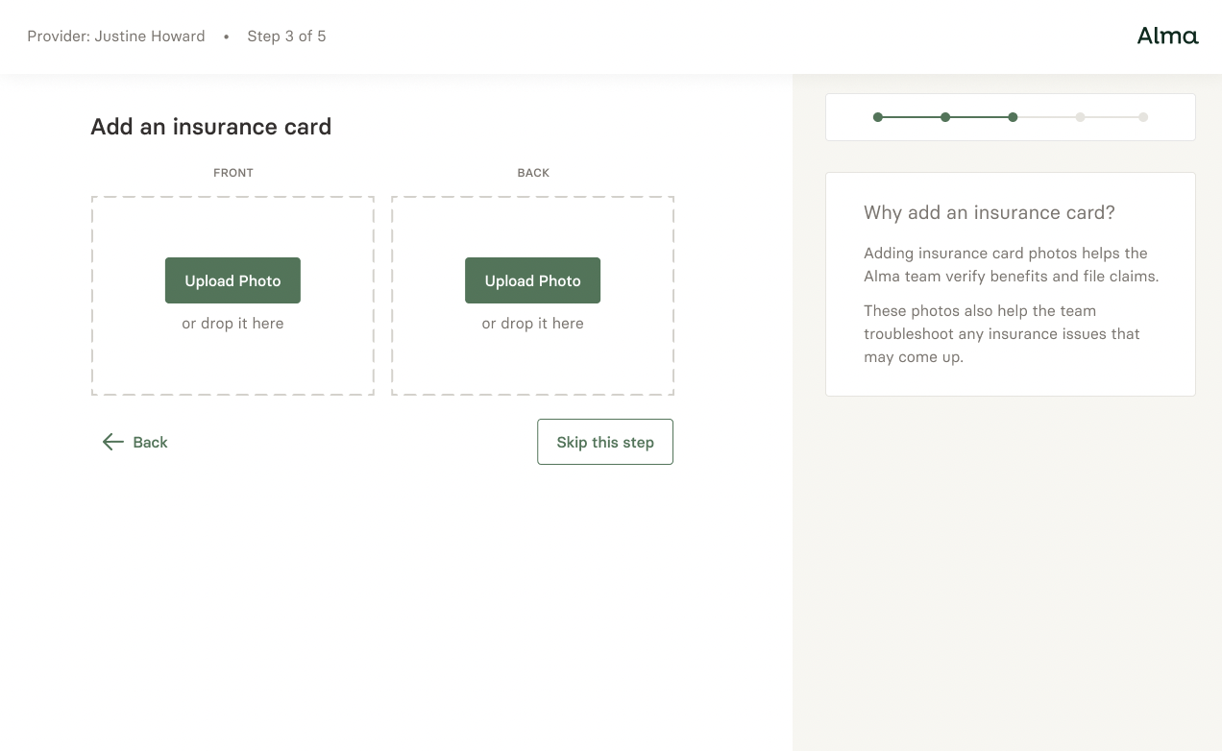
Task: Click the "Step 3 of 5" header text
Action: coord(286,36)
